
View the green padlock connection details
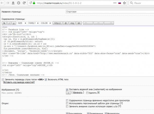[x=34, y=3]
